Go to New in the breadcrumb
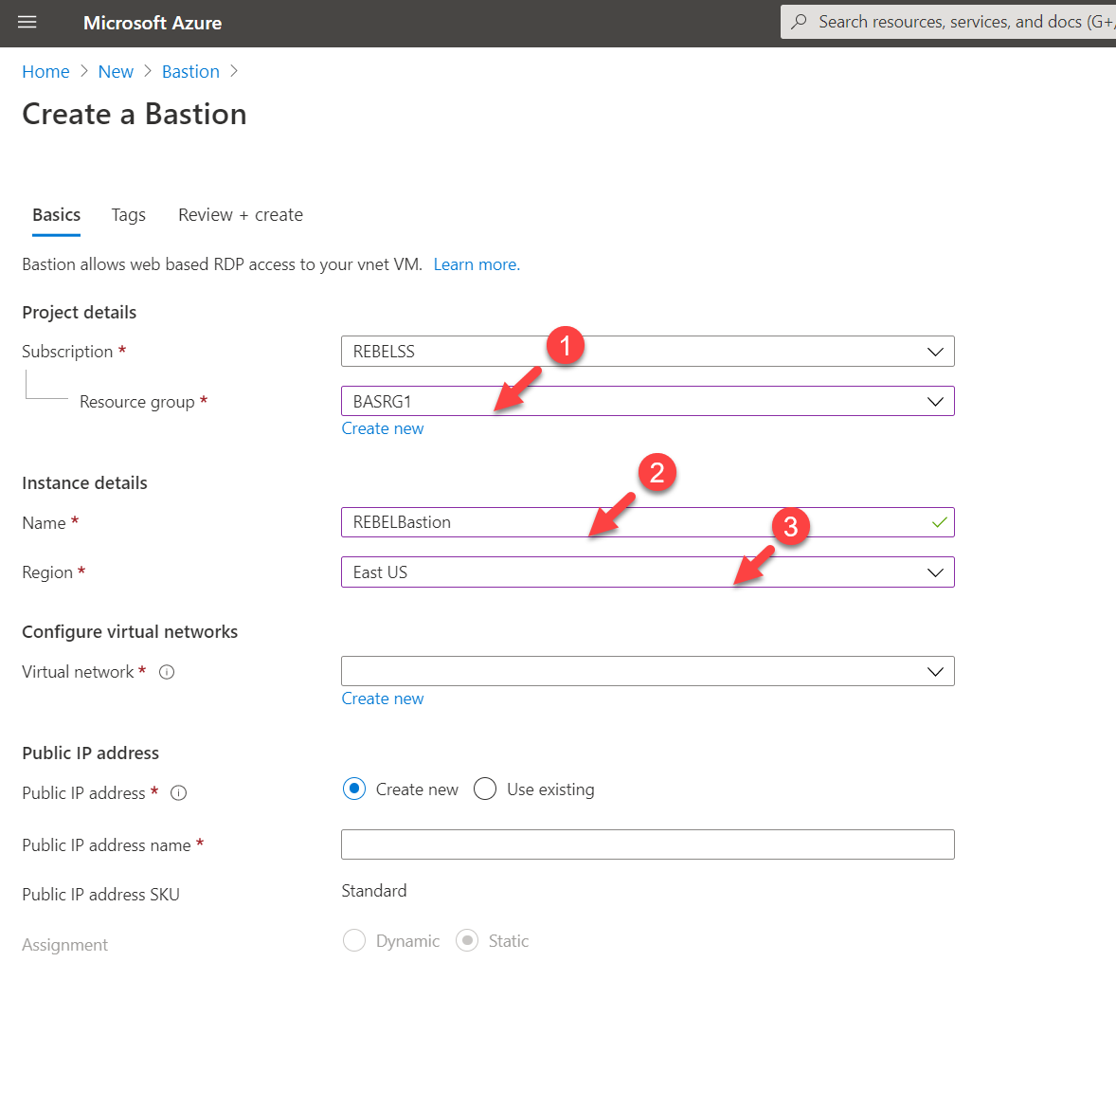Screen dimensions: 1116x1107 tap(116, 72)
